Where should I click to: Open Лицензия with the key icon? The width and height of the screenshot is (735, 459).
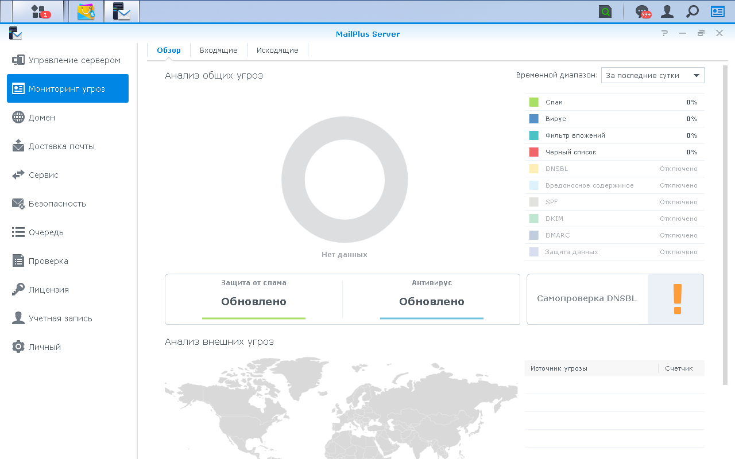coord(68,290)
